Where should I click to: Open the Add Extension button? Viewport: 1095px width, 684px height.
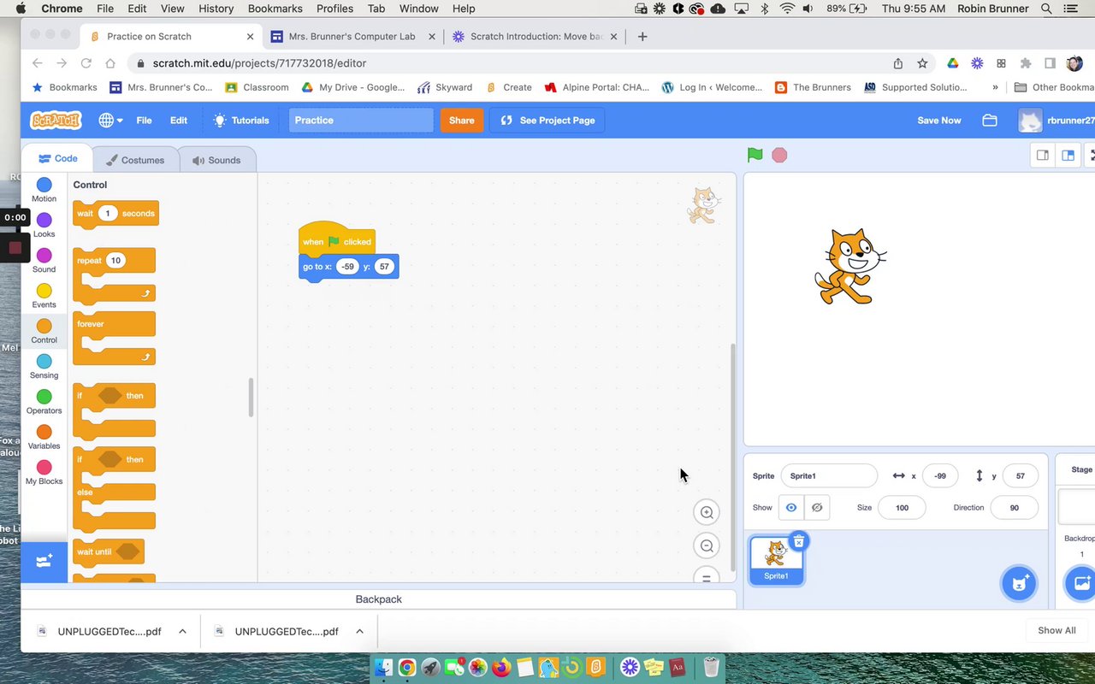(44, 562)
